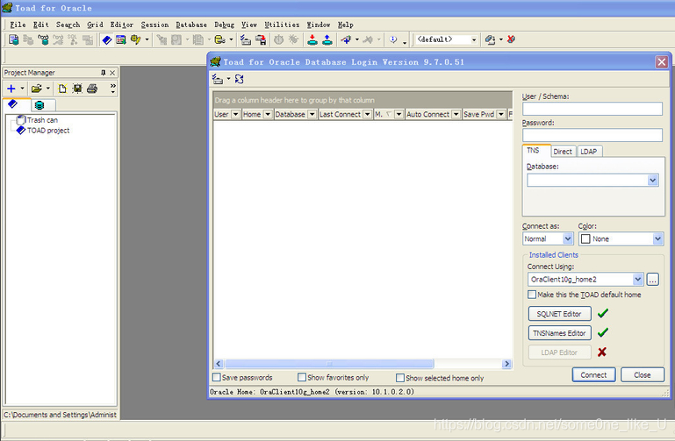This screenshot has height=441, width=675.
Task: Click the workspace icon right of <default> box
Action: (x=490, y=40)
